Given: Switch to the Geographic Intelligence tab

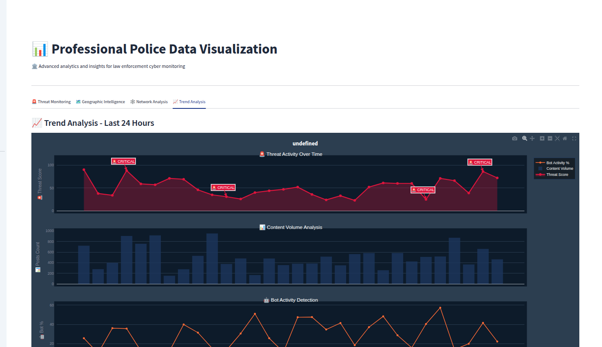Looking at the screenshot, I should (100, 102).
